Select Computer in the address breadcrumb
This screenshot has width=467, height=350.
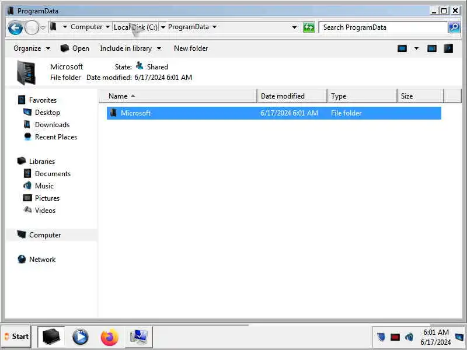(x=86, y=27)
